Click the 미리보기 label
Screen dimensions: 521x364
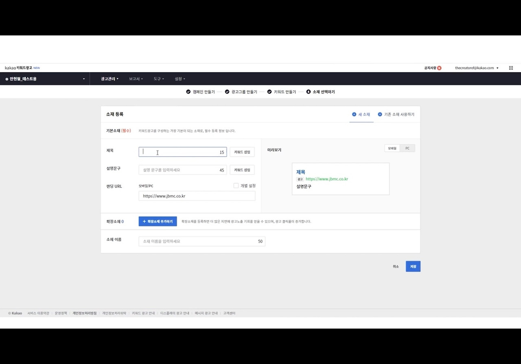point(274,150)
